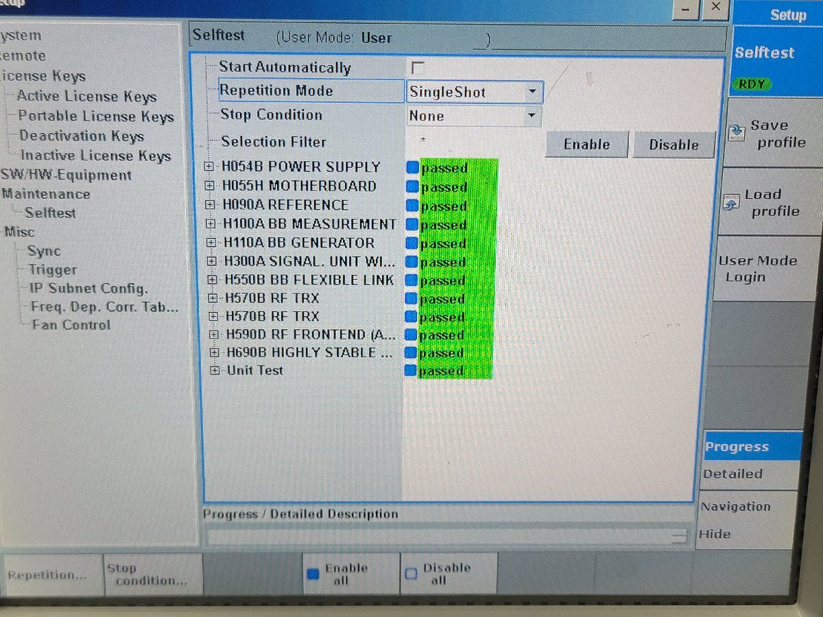Expand the H550B BB FLEXIBLE LINK node
Viewport: 823px width, 617px height.
click(213, 280)
